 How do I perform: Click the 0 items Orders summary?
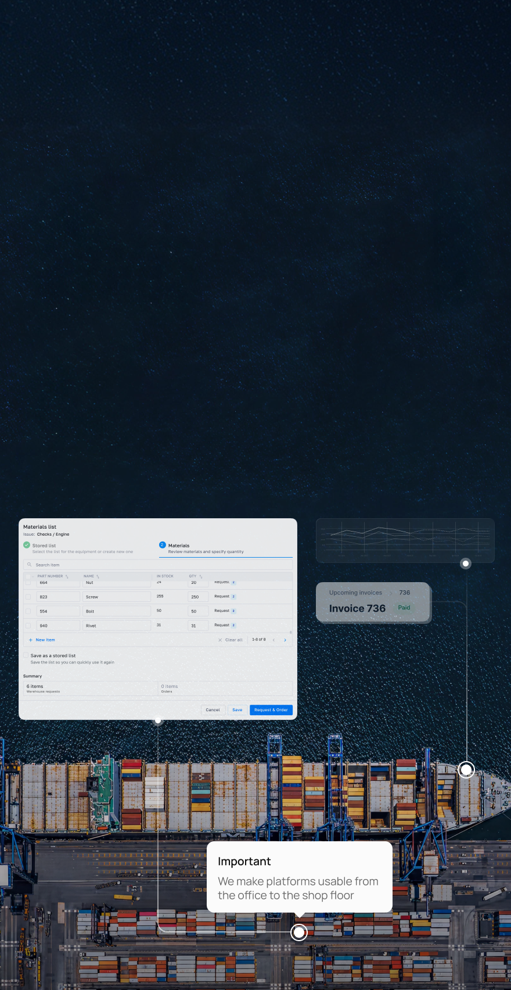click(225, 688)
